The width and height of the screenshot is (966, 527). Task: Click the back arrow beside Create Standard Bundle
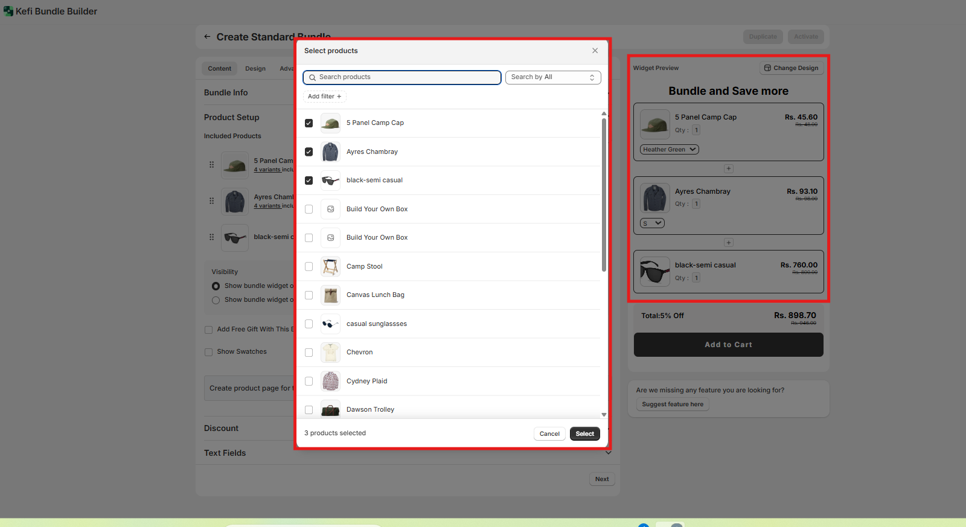pyautogui.click(x=207, y=37)
